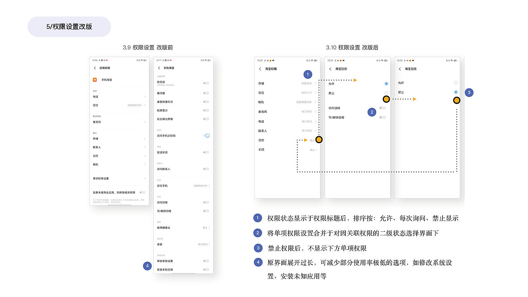Toggle 自启动 switch
This screenshot has height=297, width=528.
[x=206, y=83]
